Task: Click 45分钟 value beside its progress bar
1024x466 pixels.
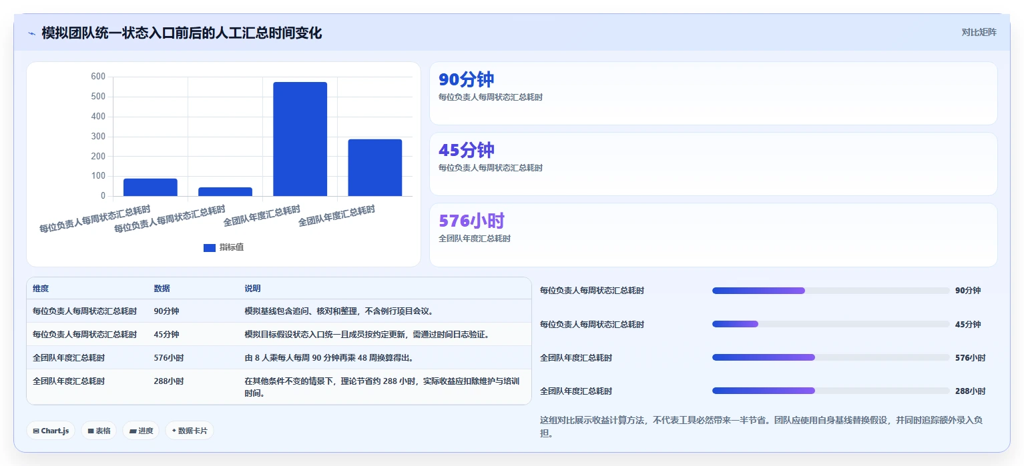Action: [x=968, y=324]
